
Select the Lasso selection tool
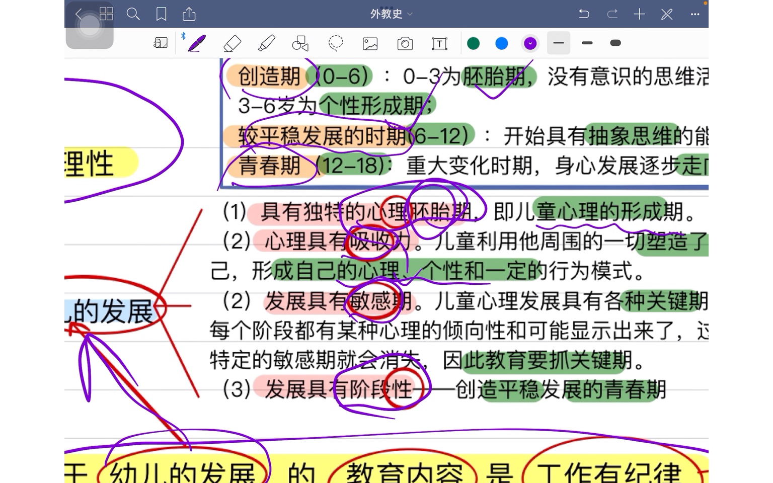click(336, 43)
